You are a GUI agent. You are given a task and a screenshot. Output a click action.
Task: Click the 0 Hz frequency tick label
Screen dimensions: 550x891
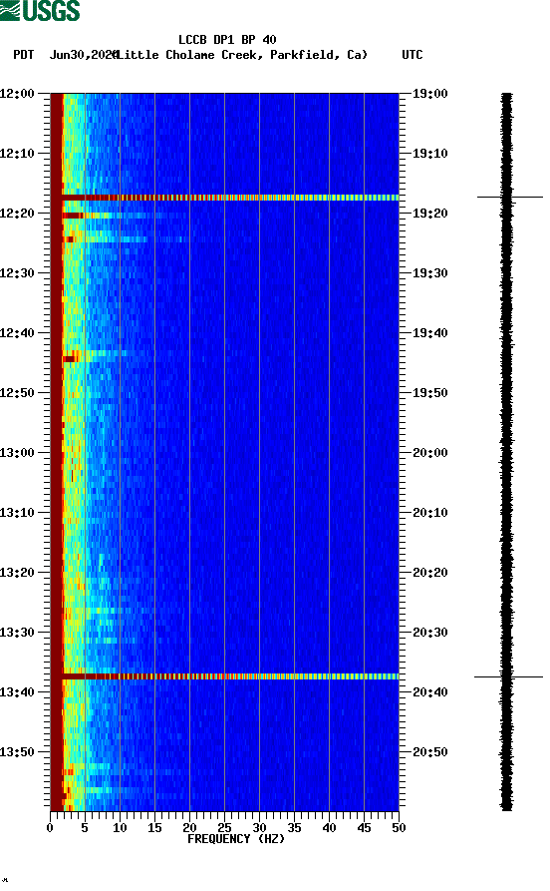(x=50, y=828)
